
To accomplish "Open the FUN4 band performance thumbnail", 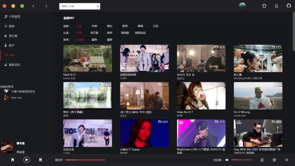I will (x=145, y=58).
